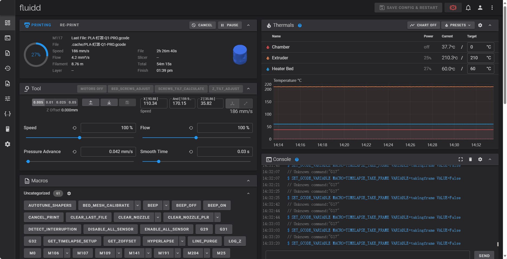Pause the current print
Screen dimensions: 507x259
(x=230, y=25)
